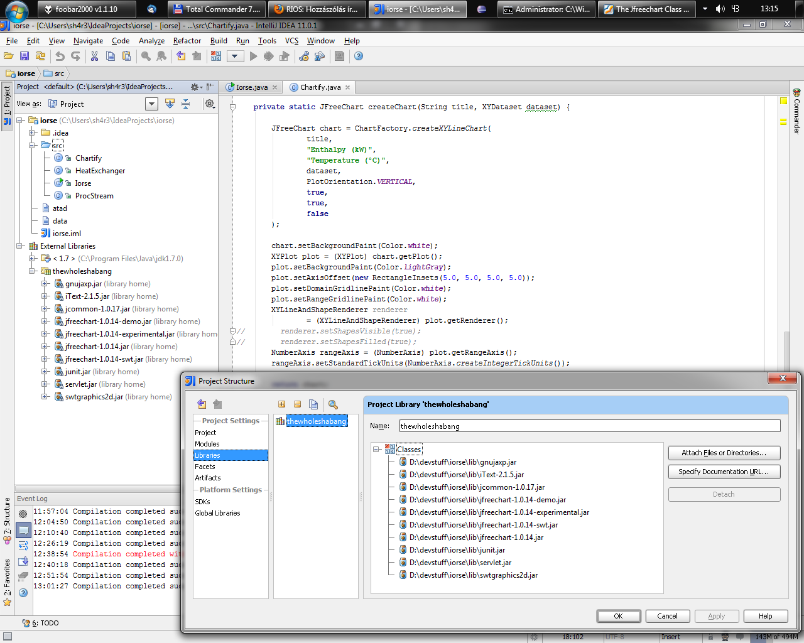
Task: Click the hide Project panel icon
Action: point(210,87)
